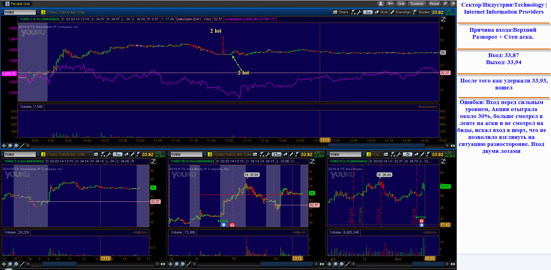
Task: Toggle price axis scale icon on 5m chart
Action: (x=153, y=161)
